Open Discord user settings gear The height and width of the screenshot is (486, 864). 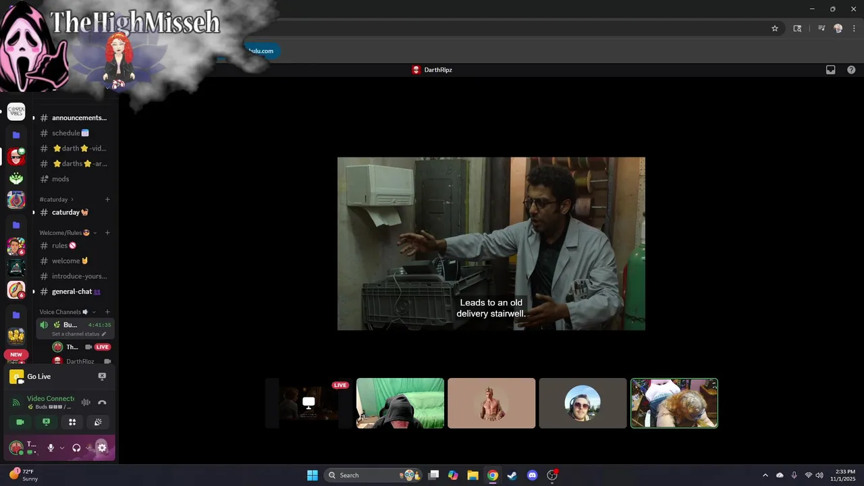click(102, 448)
